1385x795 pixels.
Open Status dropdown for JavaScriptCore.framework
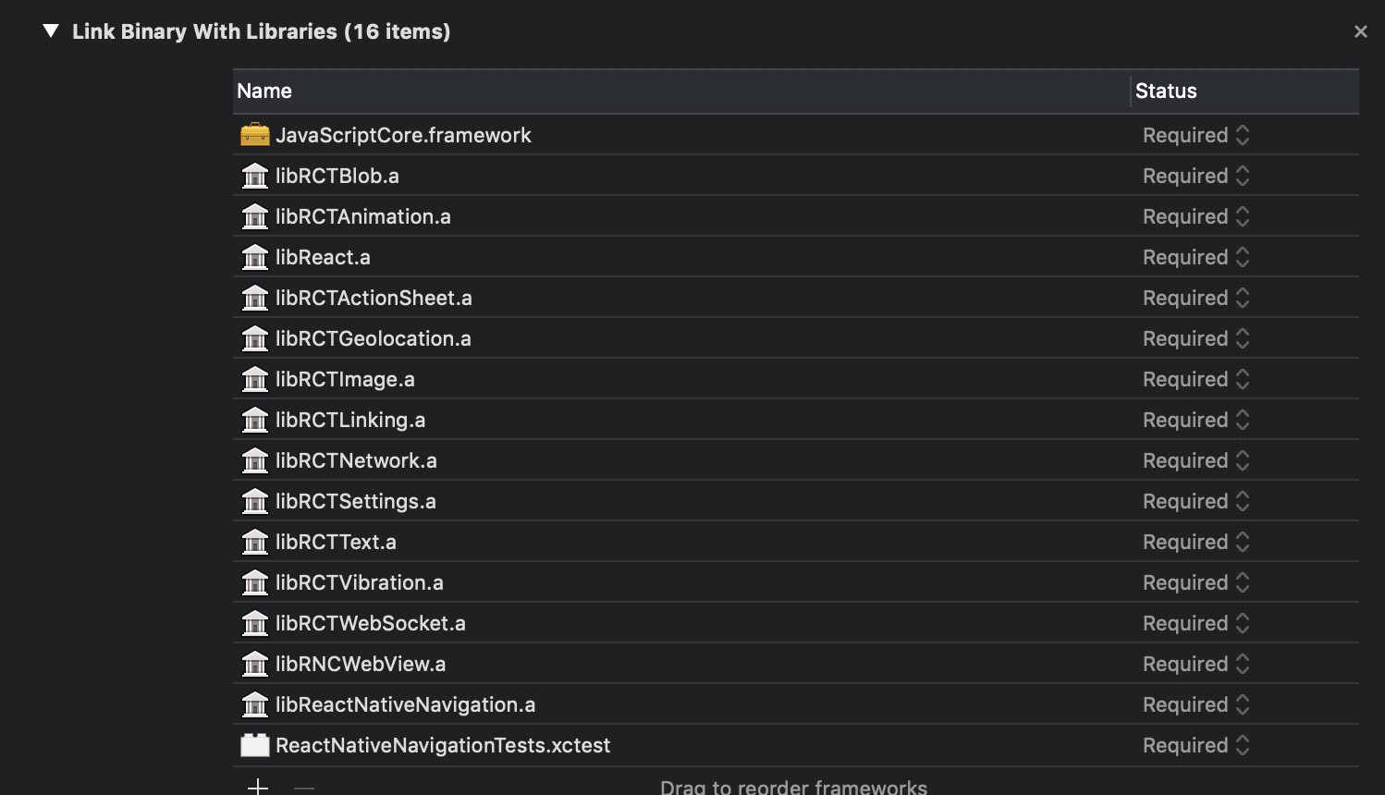point(1195,135)
